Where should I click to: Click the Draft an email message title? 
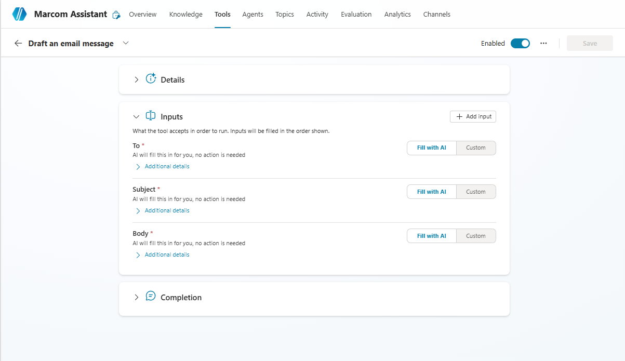point(71,44)
